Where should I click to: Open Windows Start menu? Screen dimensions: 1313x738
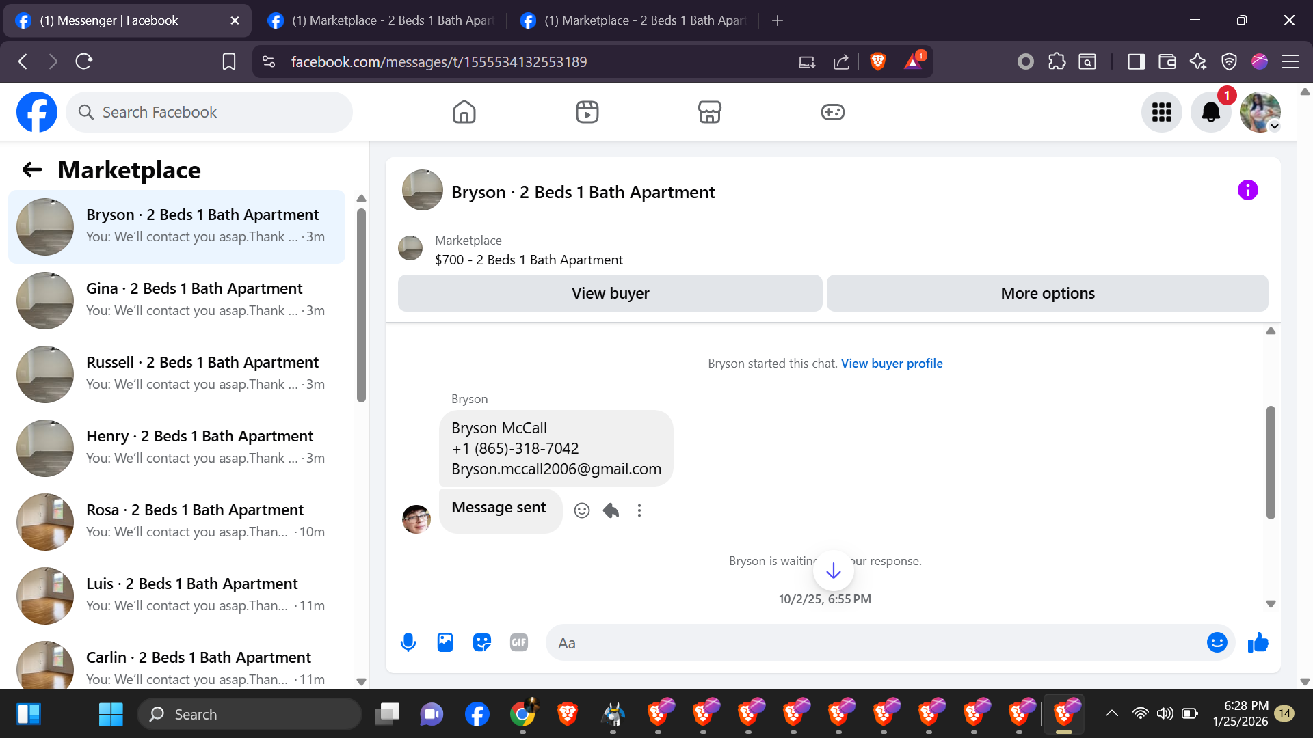111,714
